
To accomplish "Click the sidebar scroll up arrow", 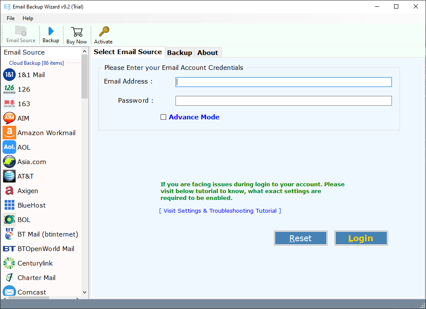I will coord(84,52).
